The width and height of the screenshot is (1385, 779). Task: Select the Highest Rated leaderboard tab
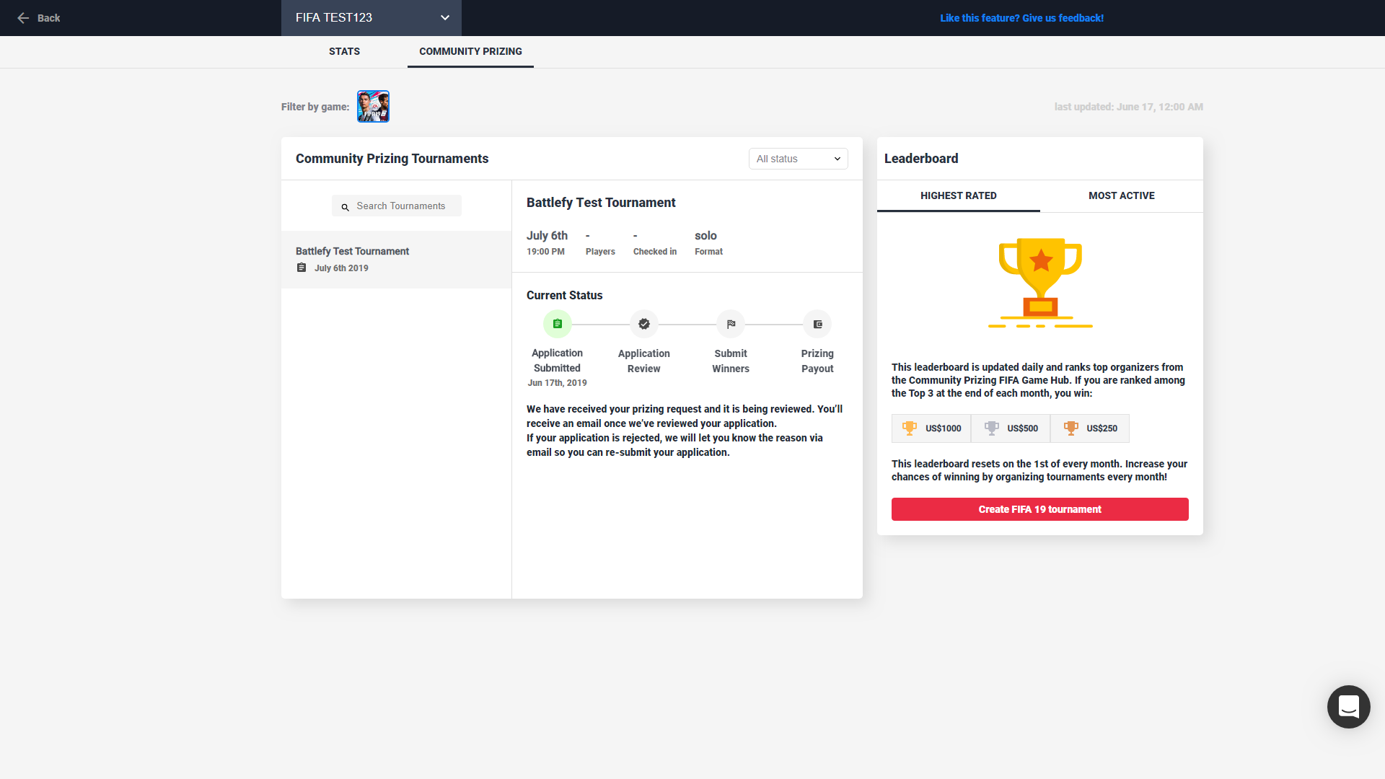pyautogui.click(x=958, y=195)
